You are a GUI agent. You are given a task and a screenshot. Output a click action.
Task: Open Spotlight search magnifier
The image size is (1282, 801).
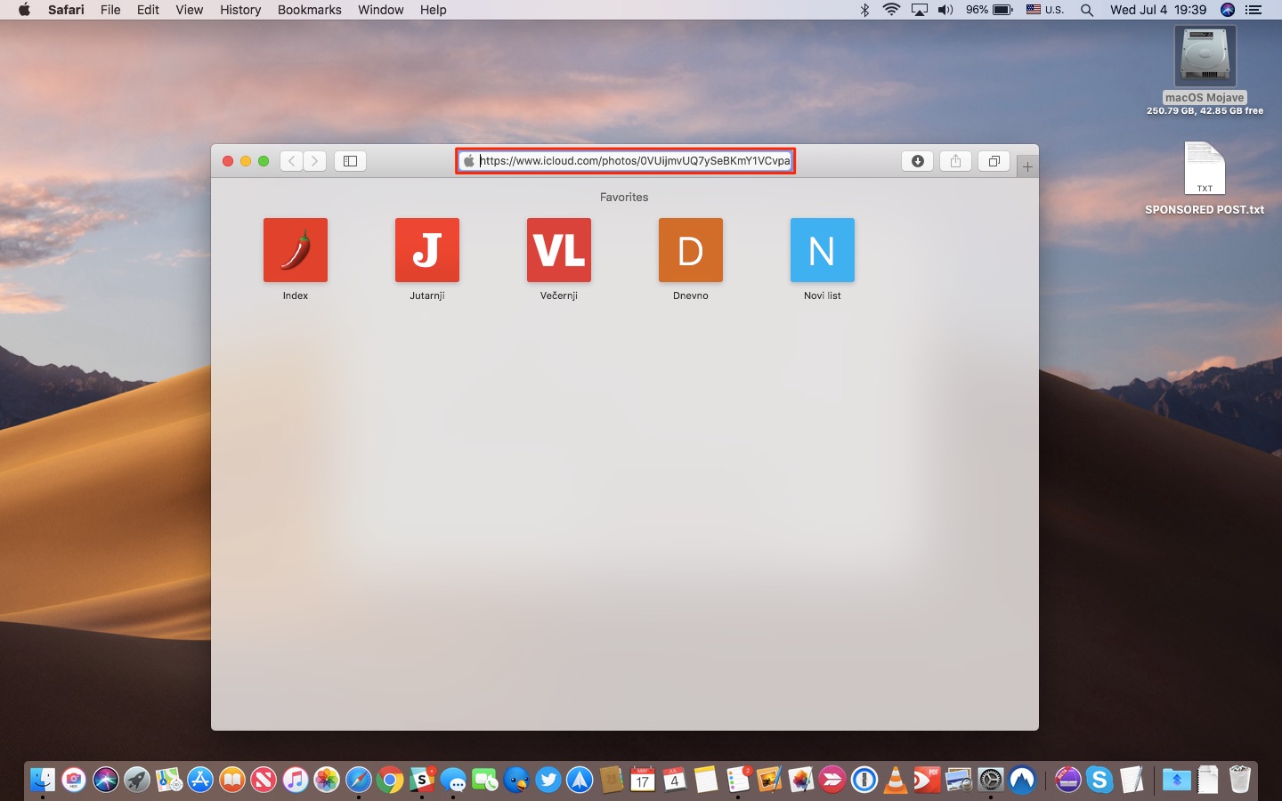pyautogui.click(x=1087, y=10)
